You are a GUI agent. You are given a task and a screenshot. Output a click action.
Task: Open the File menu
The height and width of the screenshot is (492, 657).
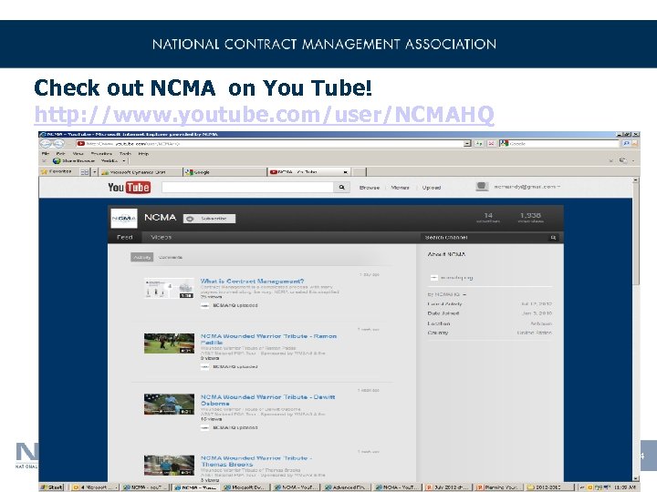[x=46, y=154]
